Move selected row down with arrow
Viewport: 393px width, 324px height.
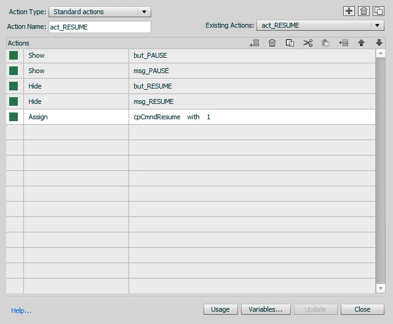point(379,43)
